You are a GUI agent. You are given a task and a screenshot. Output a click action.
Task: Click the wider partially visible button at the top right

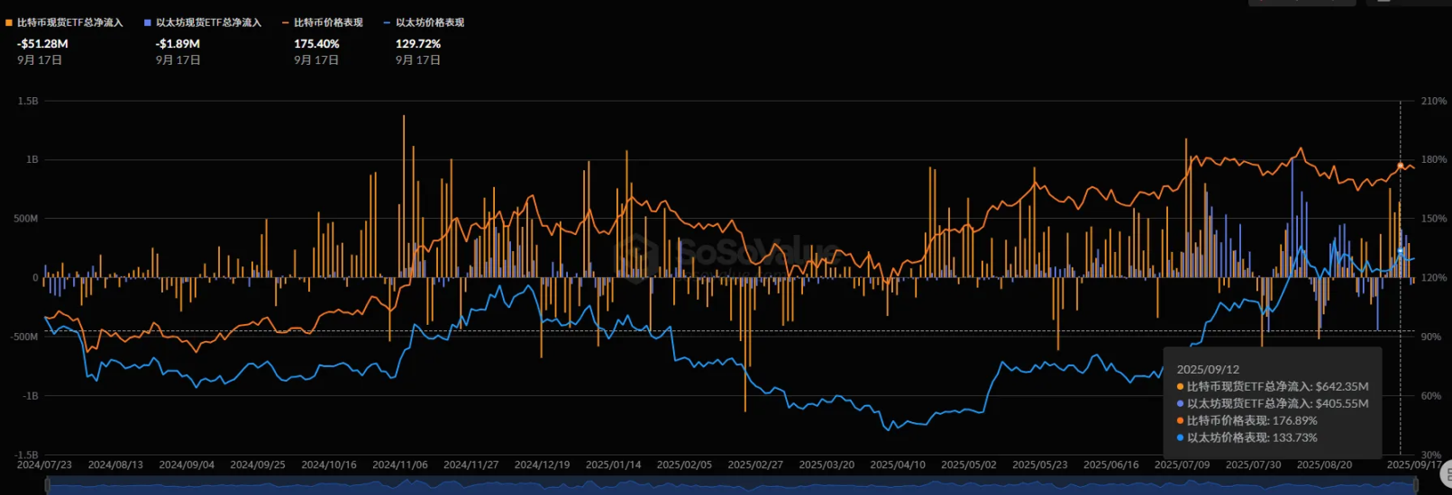click(x=1301, y=3)
